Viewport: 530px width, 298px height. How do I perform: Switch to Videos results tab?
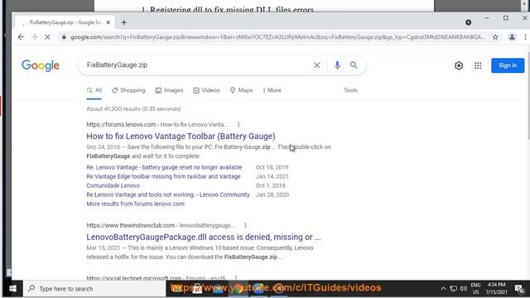[x=206, y=90]
